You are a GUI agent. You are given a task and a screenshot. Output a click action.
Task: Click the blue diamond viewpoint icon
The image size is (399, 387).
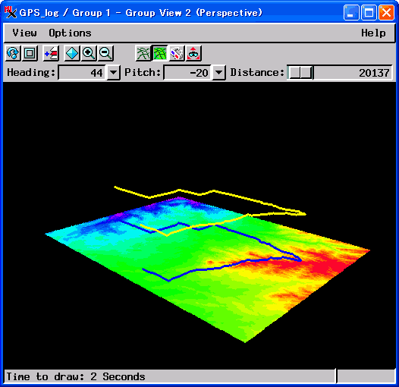pos(72,53)
